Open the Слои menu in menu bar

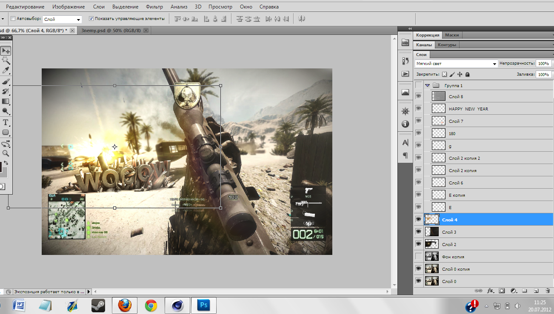click(99, 7)
